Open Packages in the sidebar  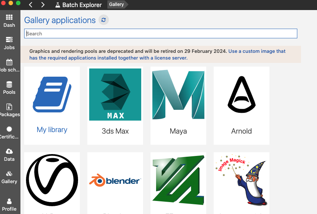click(x=9, y=110)
